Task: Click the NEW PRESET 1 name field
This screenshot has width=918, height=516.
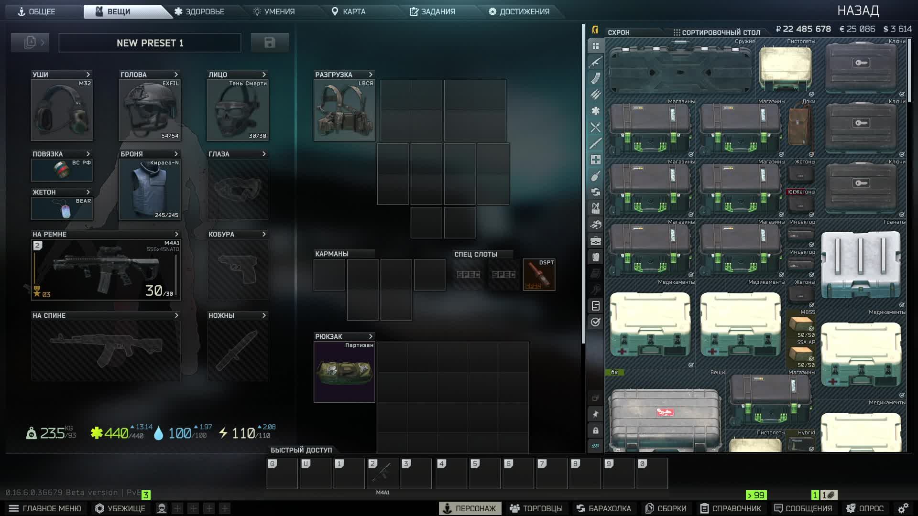Action: (x=150, y=43)
